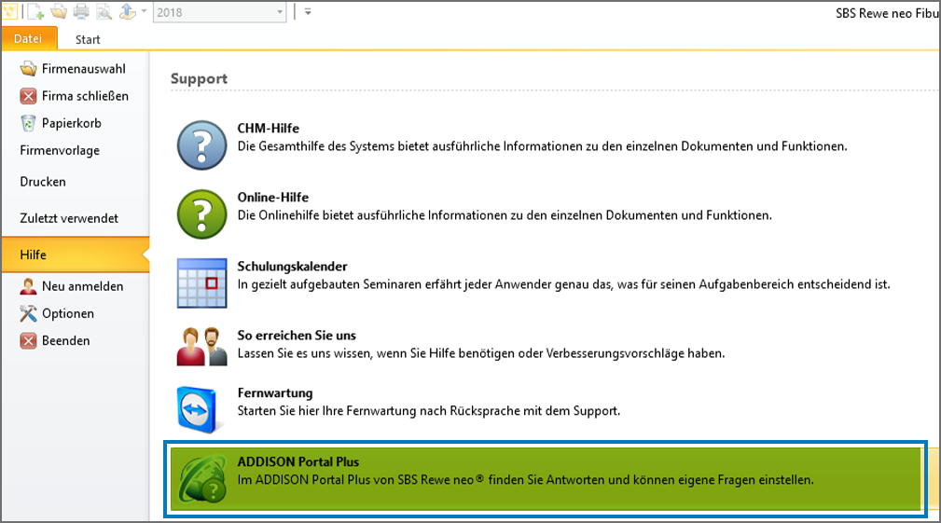Image resolution: width=941 pixels, height=523 pixels.
Task: Open the 2018 year dropdown
Action: (x=280, y=12)
